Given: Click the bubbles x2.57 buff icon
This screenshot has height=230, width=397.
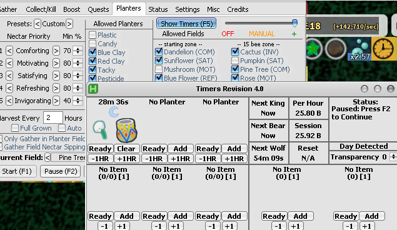Looking at the screenshot, I should coord(359,49).
